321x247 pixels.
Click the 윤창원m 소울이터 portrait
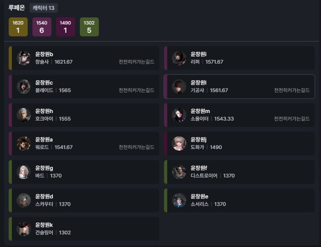click(x=179, y=115)
